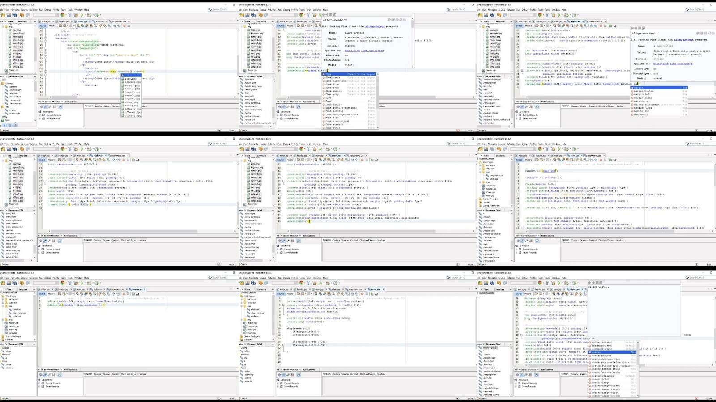Expand Saved Records node beside the flex suggestions list

(x=278, y=118)
